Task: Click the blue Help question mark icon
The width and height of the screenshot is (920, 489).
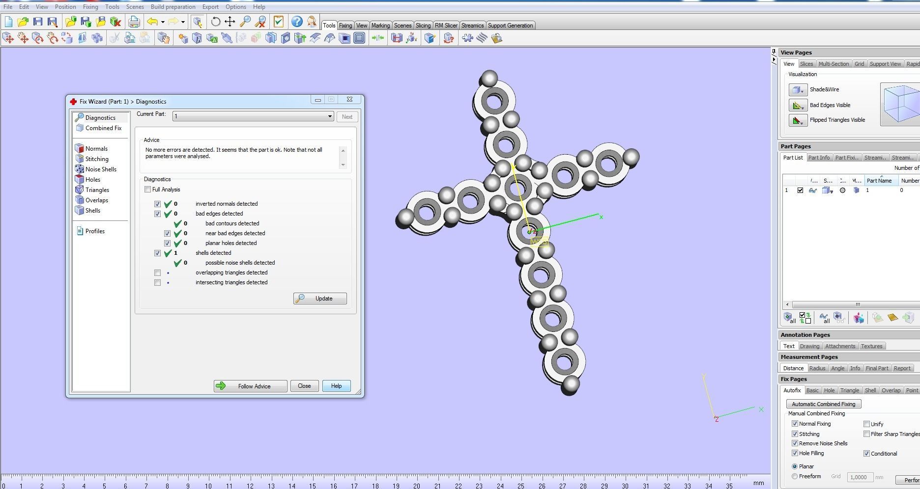Action: [296, 22]
